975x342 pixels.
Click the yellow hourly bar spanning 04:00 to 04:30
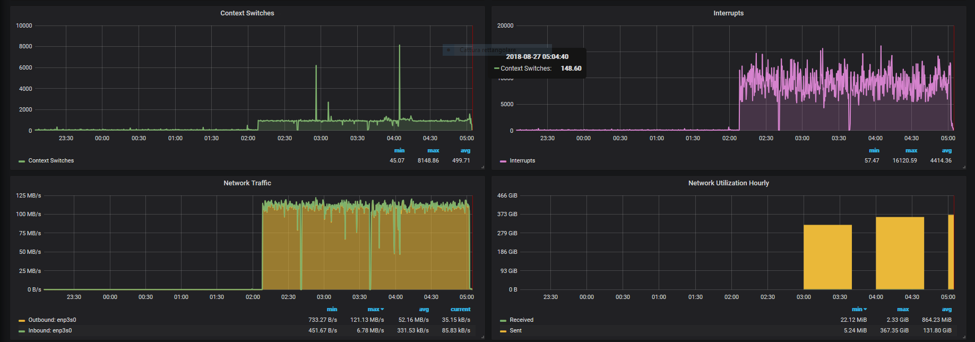[900, 253]
